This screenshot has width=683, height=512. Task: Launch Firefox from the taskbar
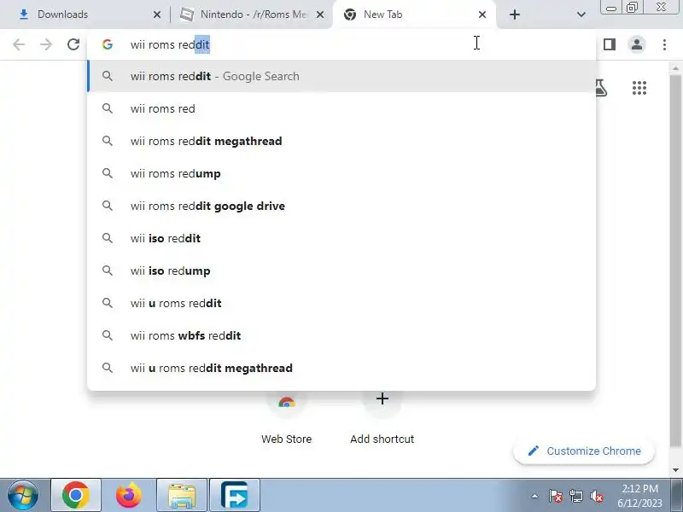pos(129,495)
